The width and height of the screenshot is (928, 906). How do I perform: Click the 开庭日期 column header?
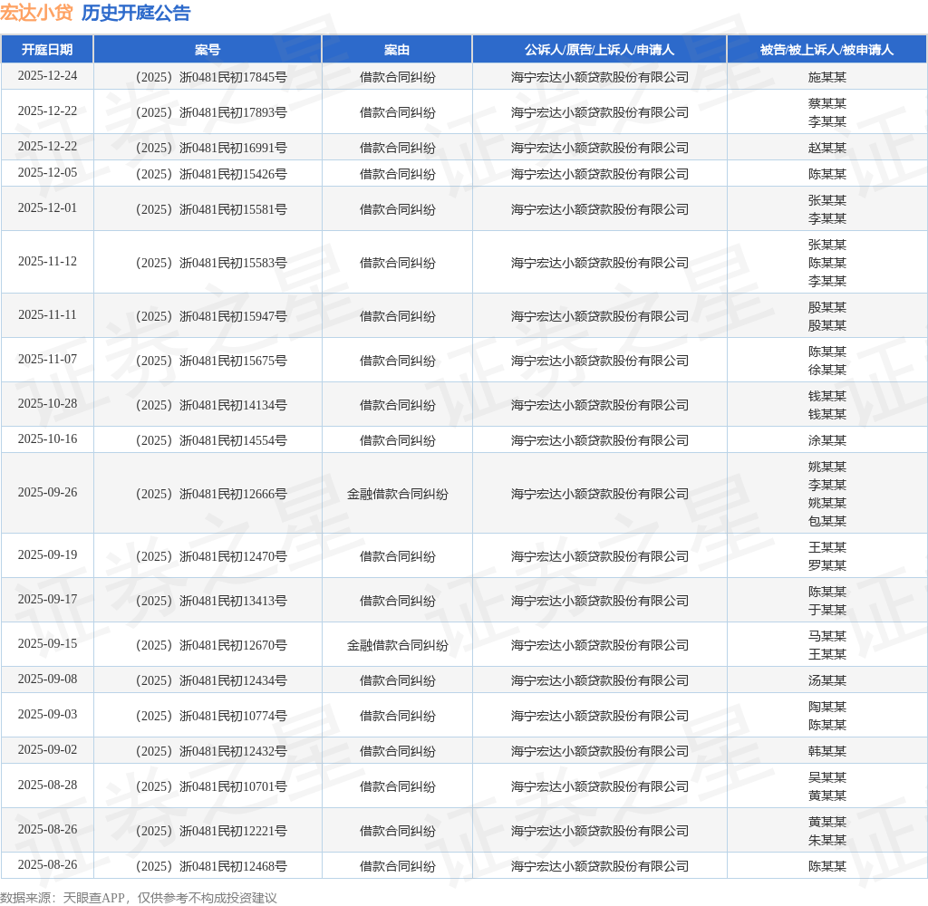(x=47, y=50)
